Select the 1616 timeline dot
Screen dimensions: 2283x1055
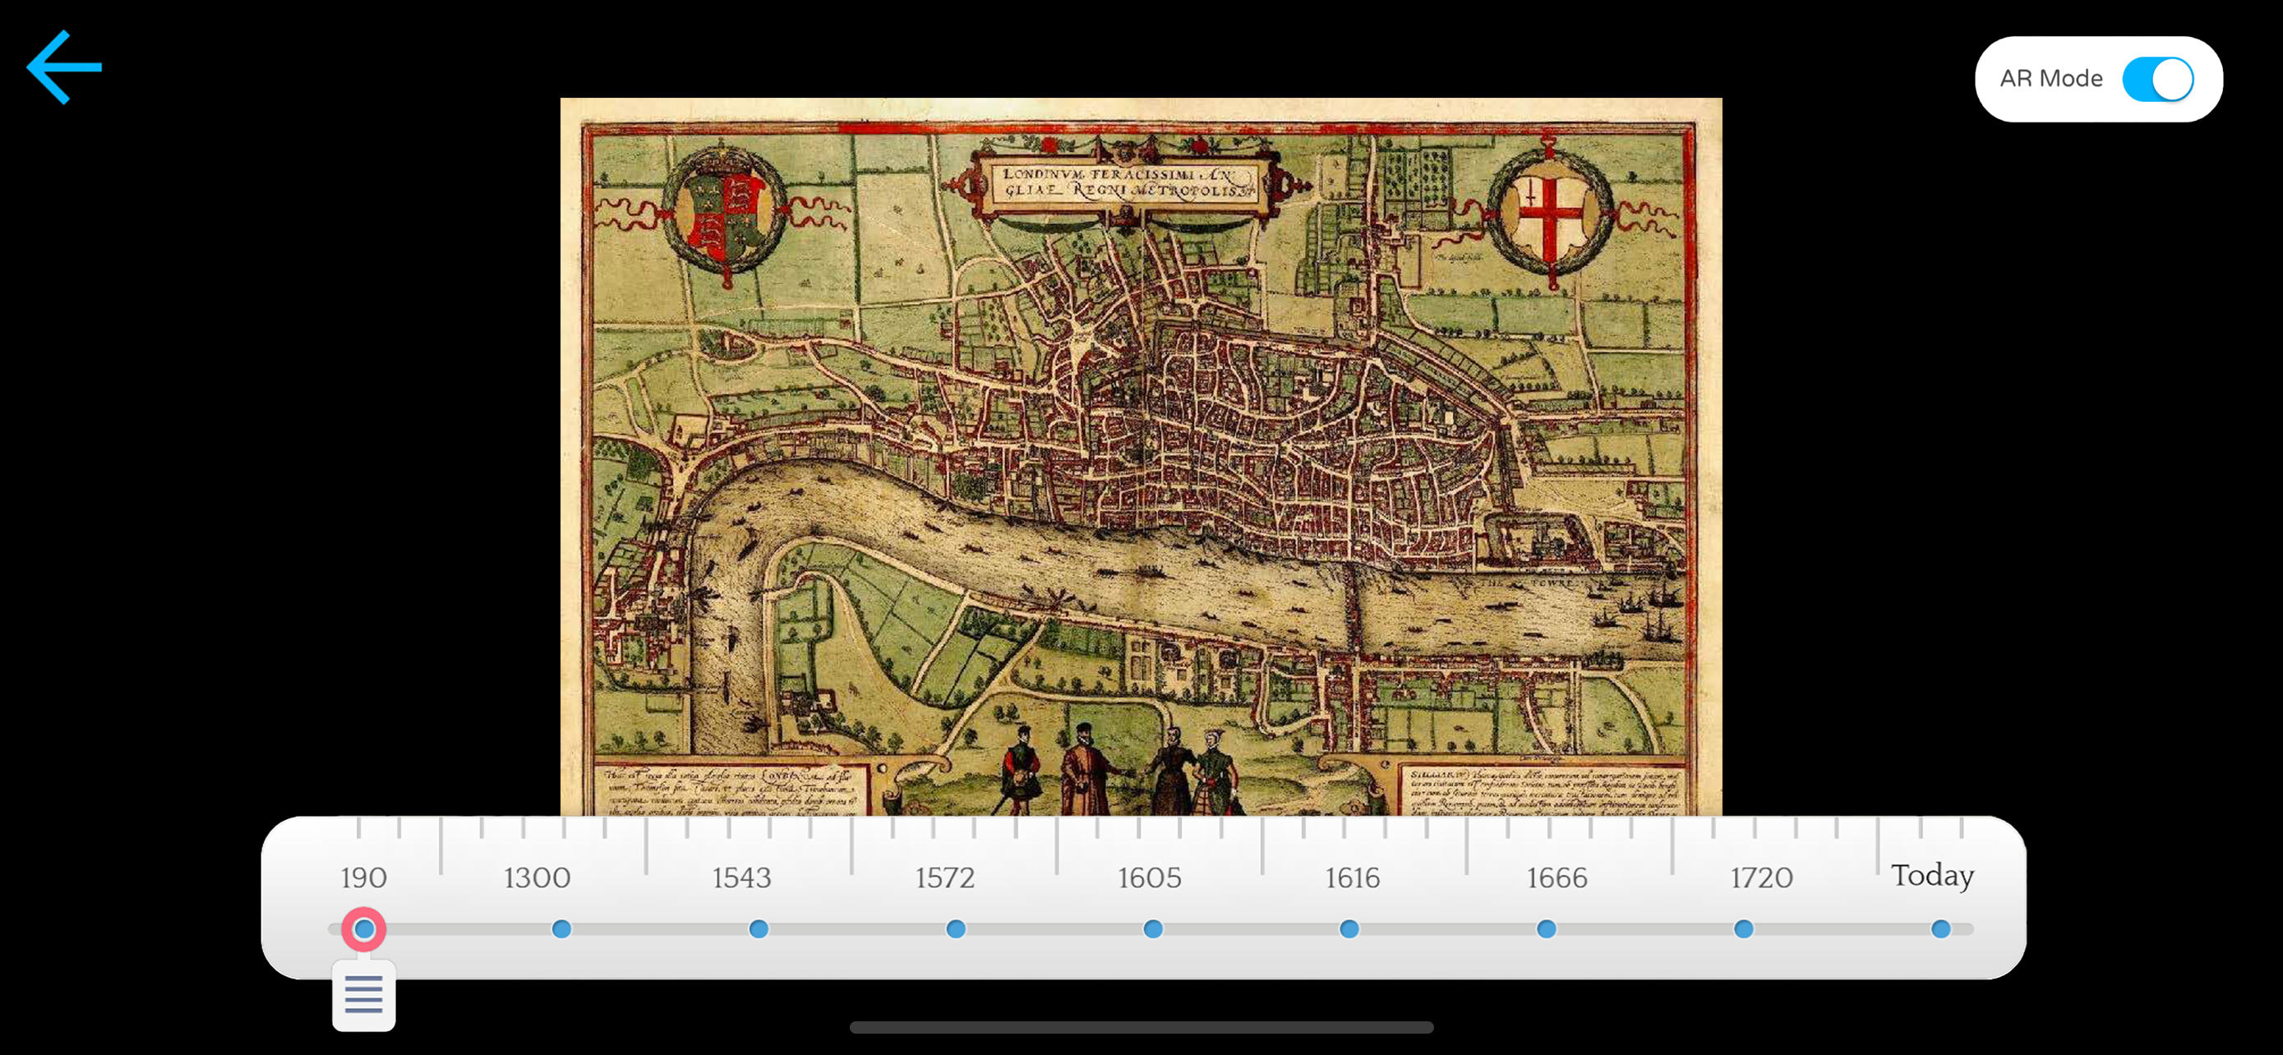pos(1349,929)
